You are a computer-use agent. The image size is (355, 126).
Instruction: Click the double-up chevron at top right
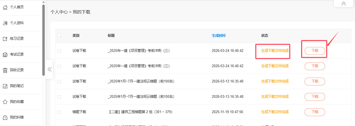[343, 3]
